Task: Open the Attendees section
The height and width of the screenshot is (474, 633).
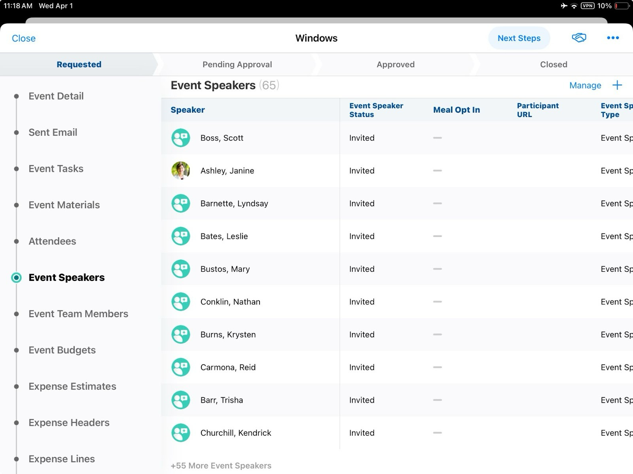Action: coord(52,241)
